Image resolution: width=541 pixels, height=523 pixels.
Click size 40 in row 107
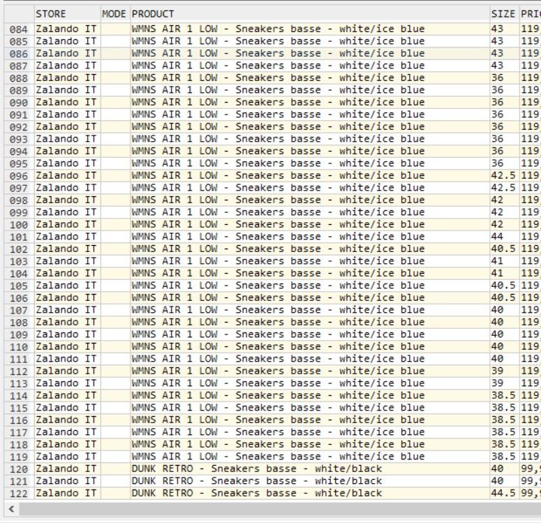click(505, 310)
